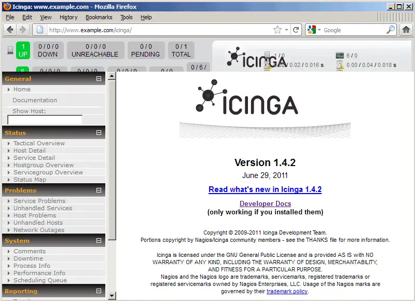Open the Edit menu

(x=27, y=17)
